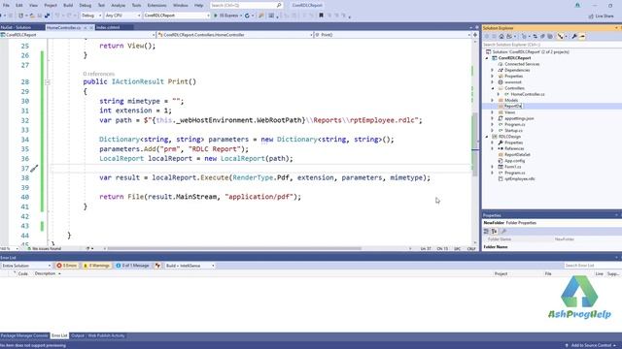Collapse the RDLCDesign project node
This screenshot has height=349, width=622.
point(487,137)
